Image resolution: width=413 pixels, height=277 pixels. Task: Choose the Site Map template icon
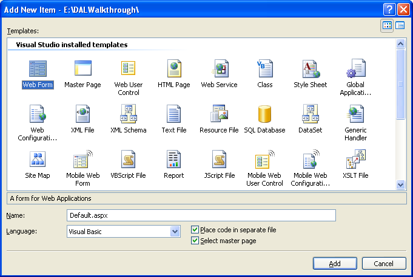tap(38, 159)
